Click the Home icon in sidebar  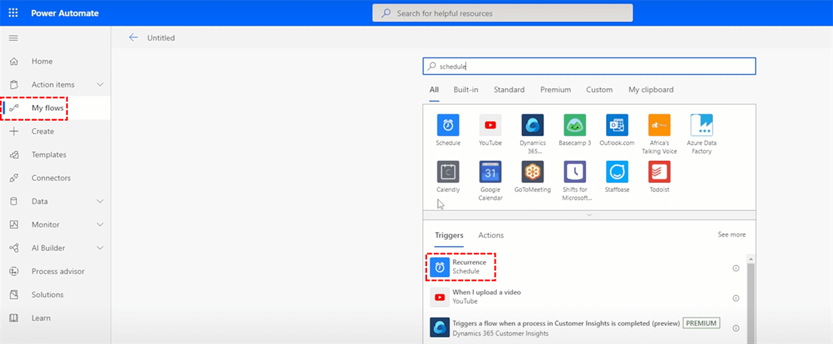point(14,62)
